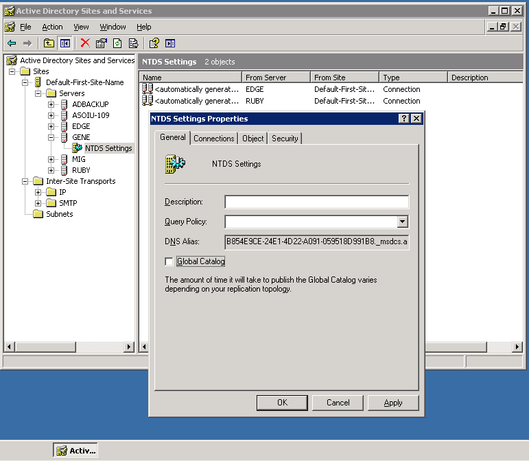This screenshot has width=529, height=461.
Task: Click the OK button
Action: [x=282, y=403]
